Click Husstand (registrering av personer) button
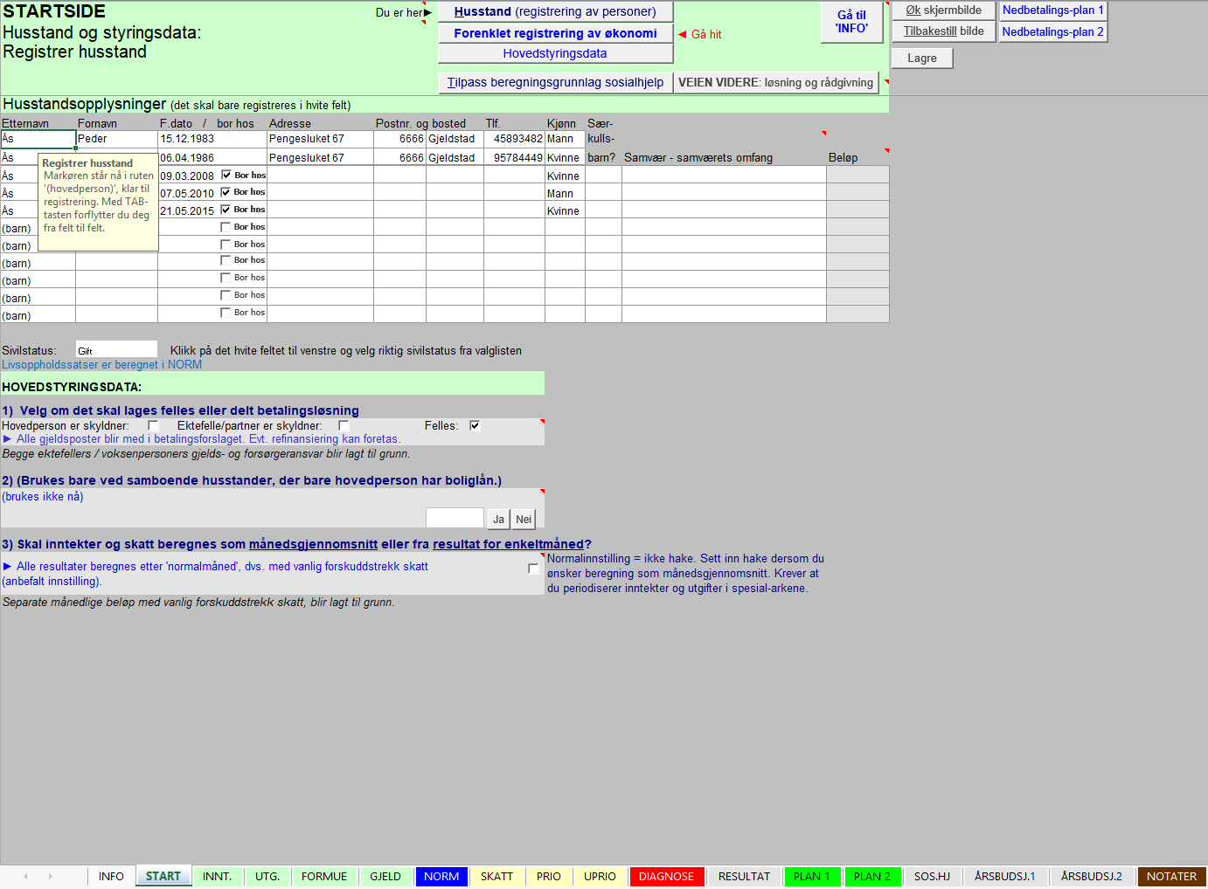 coord(555,11)
